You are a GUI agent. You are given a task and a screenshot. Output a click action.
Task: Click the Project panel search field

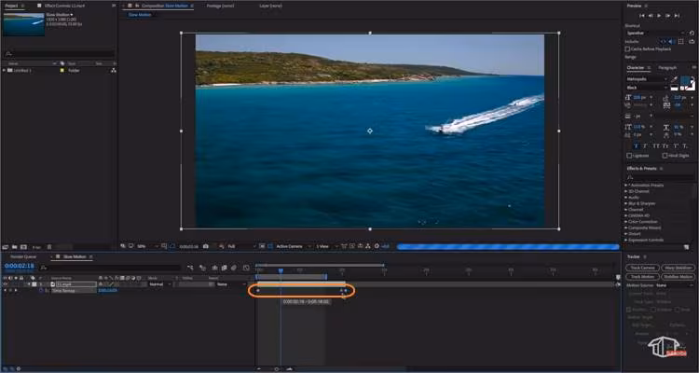(59, 53)
